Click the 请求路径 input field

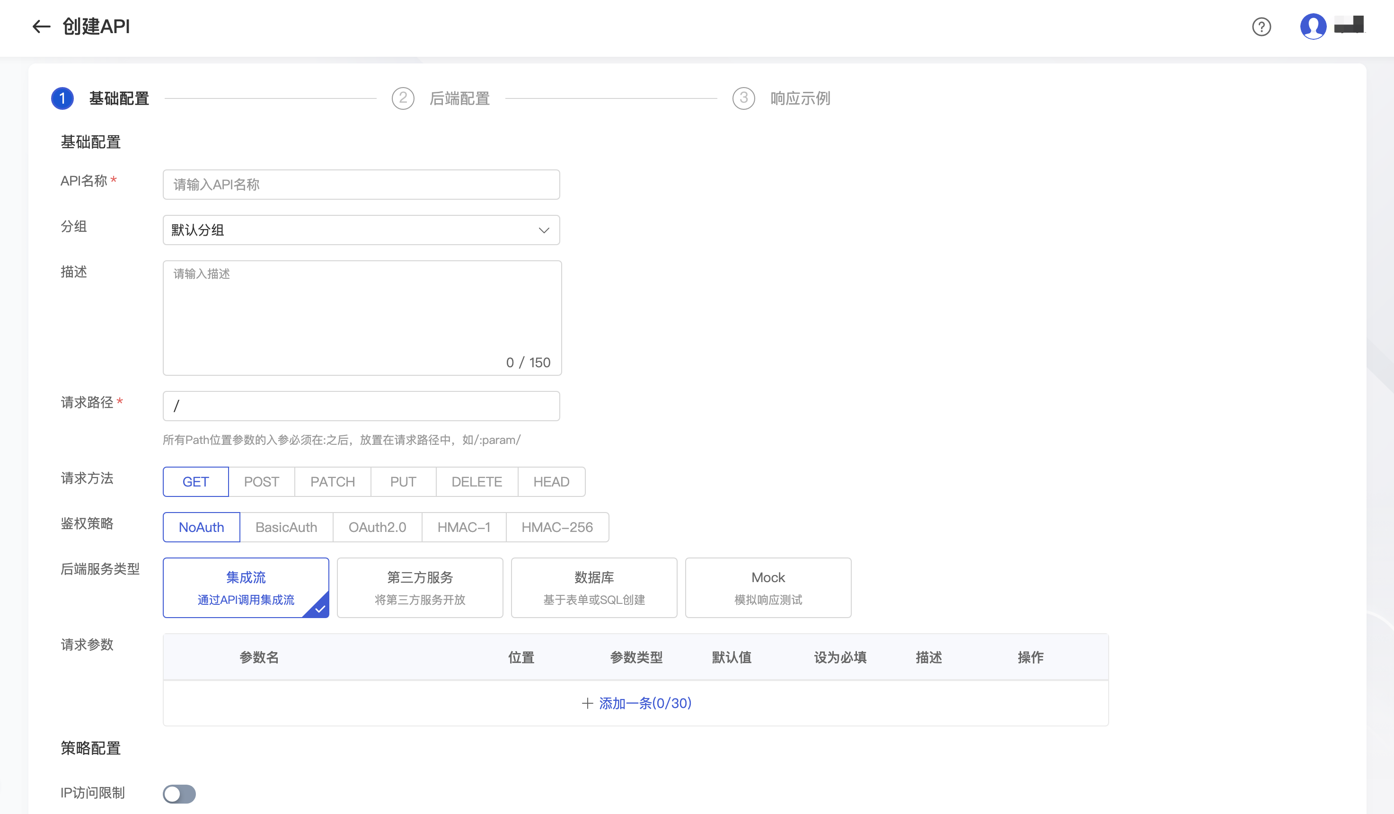361,406
